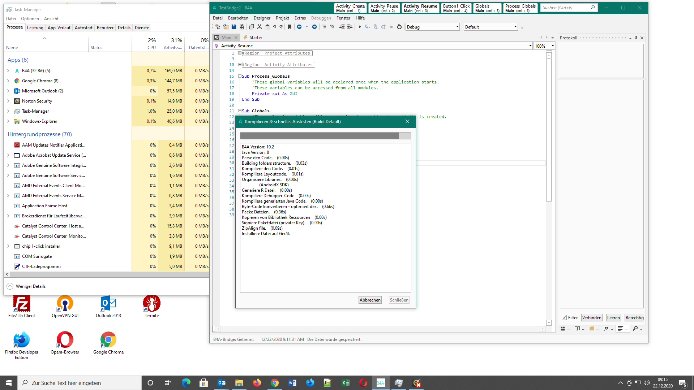Click the open project folder icon
694x390 pixels.
click(x=226, y=27)
